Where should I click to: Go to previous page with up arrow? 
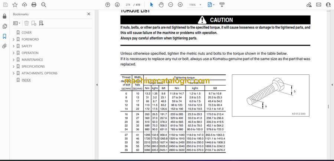pyautogui.click(x=108, y=5)
